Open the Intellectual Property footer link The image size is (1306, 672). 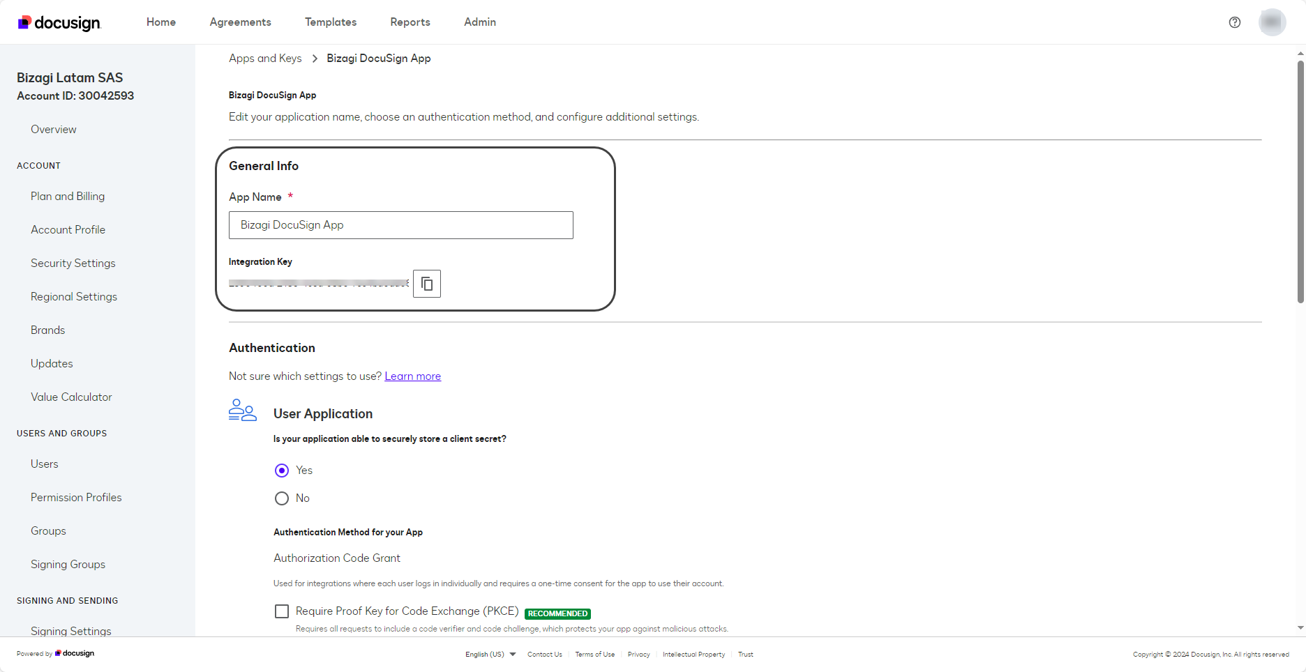694,655
